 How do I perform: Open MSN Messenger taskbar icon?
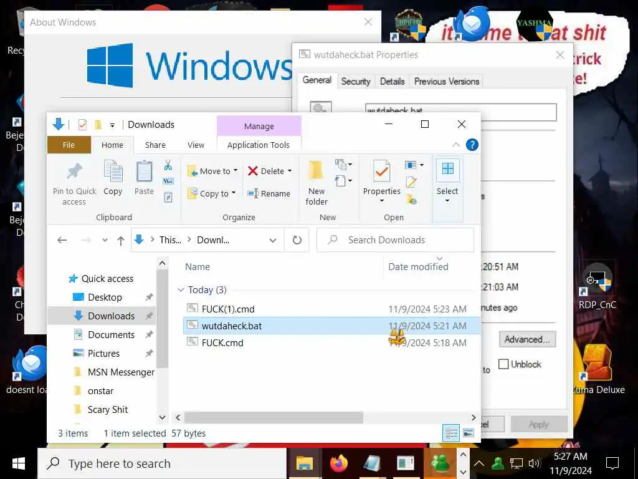click(440, 463)
